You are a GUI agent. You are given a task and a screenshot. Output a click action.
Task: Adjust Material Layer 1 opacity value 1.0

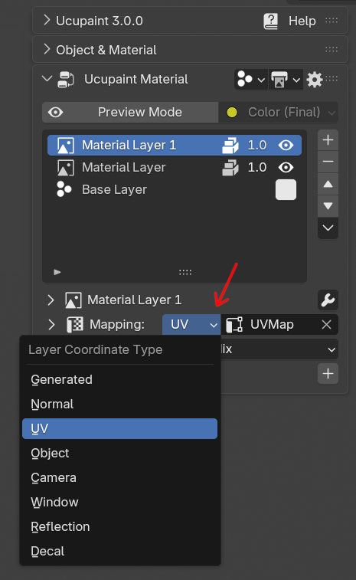coord(257,145)
